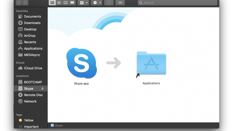Switch to icon view
The height and width of the screenshot is (131, 233).
point(52,3)
